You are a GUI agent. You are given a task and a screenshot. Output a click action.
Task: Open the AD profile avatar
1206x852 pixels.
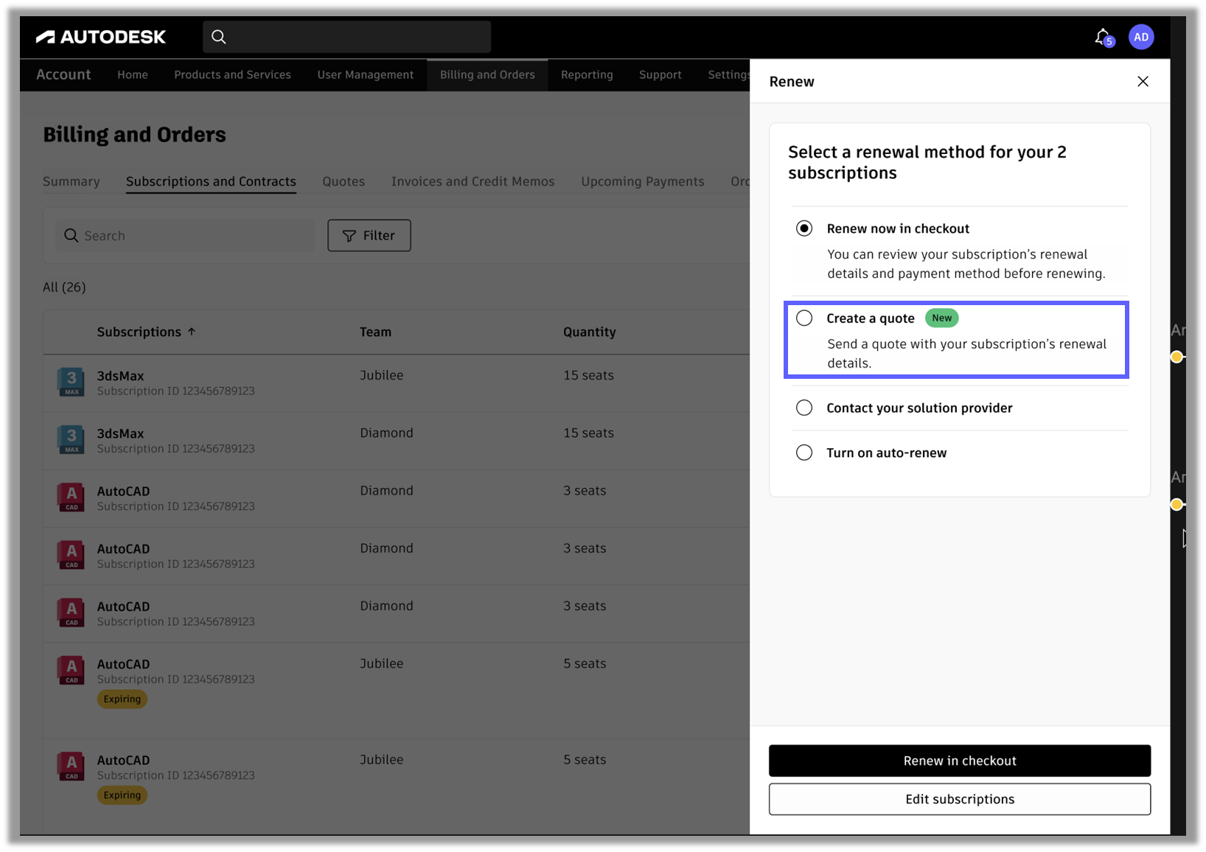(x=1141, y=37)
